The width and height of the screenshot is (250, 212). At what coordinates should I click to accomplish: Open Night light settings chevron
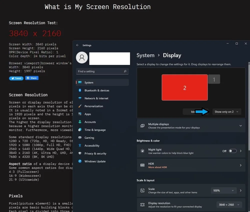pos(240,151)
